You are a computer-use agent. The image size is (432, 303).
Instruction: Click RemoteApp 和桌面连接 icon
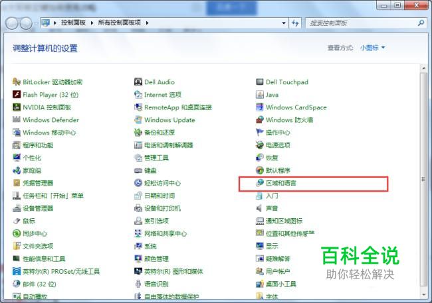point(138,107)
